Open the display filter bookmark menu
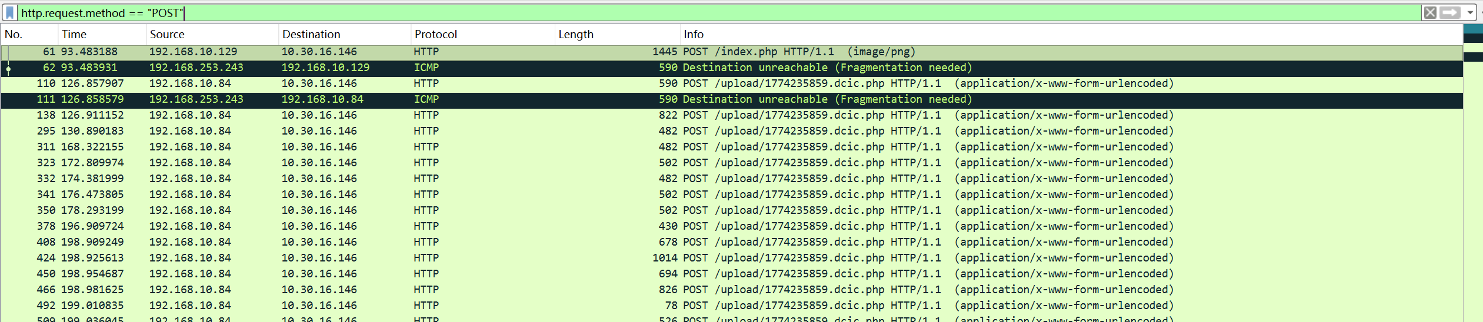This screenshot has height=322, width=1483. tap(10, 12)
